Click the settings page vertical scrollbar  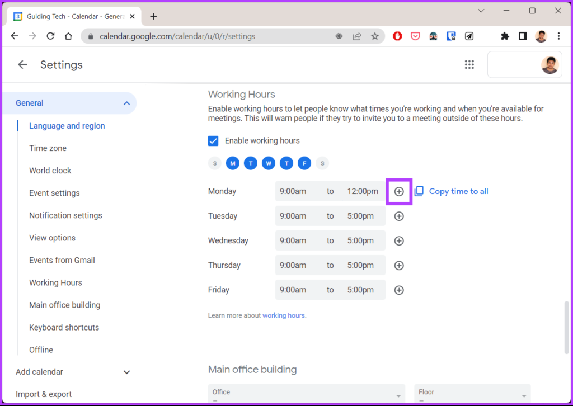click(566, 328)
